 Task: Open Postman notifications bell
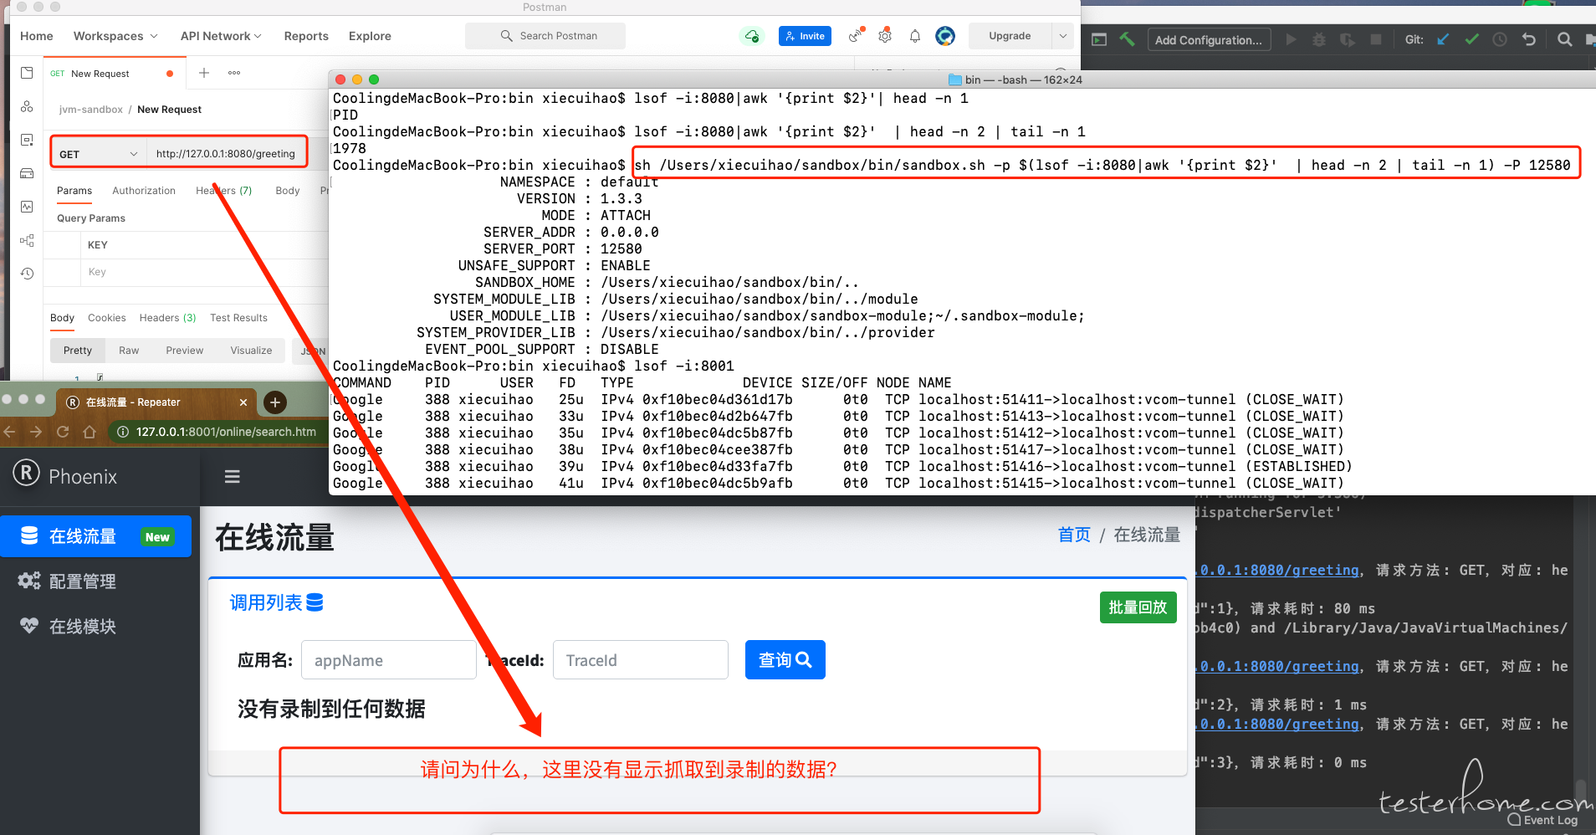915,36
